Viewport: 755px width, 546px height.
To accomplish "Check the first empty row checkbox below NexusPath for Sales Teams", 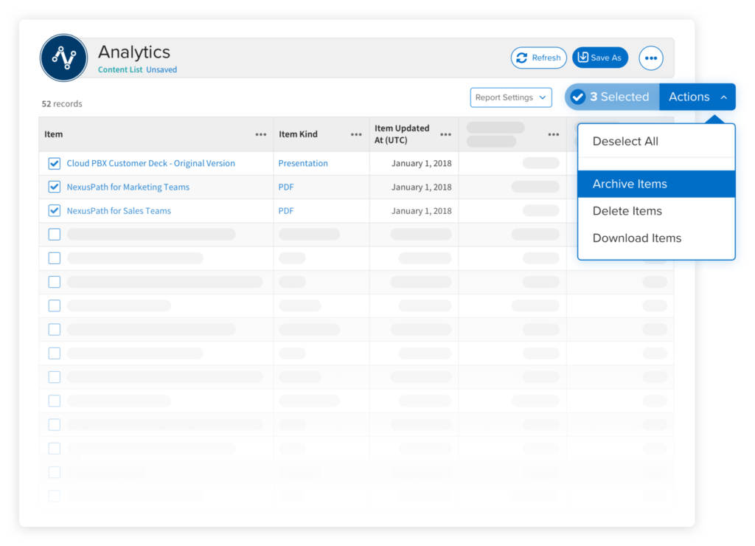I will (54, 235).
